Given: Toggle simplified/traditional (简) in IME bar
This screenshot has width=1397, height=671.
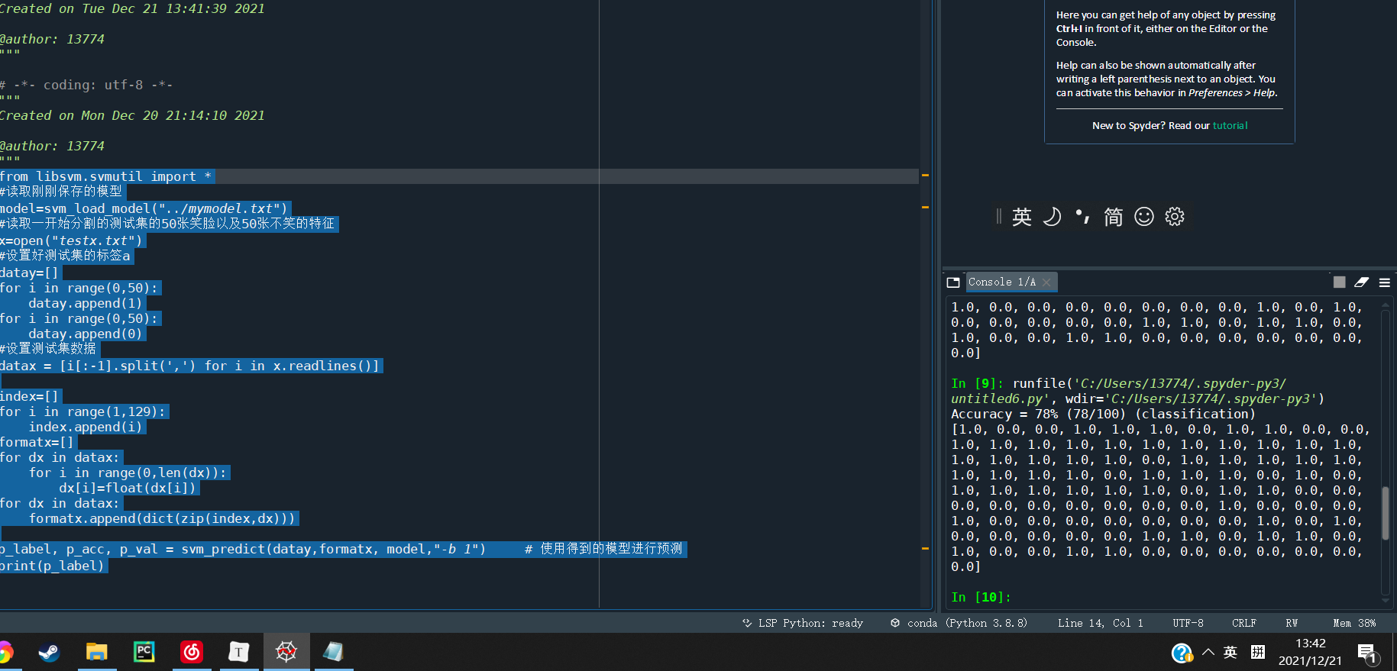Looking at the screenshot, I should click(x=1114, y=217).
